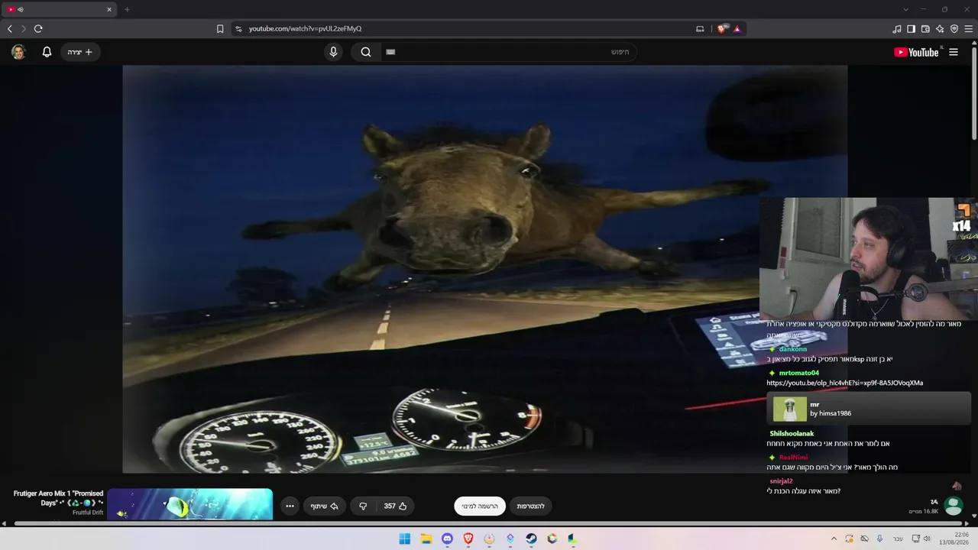
Task: Open the YouTube account avatar menu
Action: (x=18, y=52)
